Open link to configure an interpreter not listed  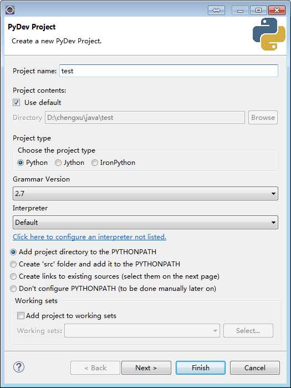tap(89, 237)
